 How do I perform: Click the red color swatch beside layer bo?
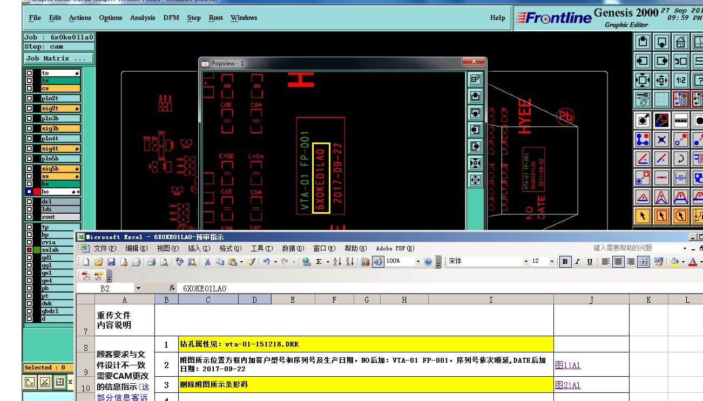coord(37,192)
